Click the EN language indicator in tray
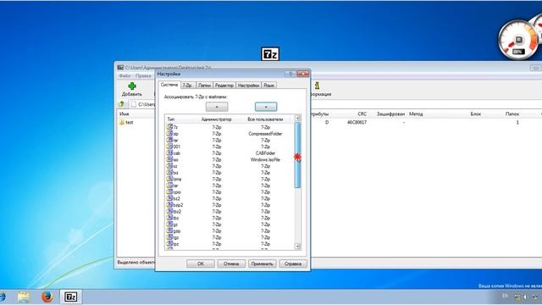542x305 pixels. [x=505, y=296]
